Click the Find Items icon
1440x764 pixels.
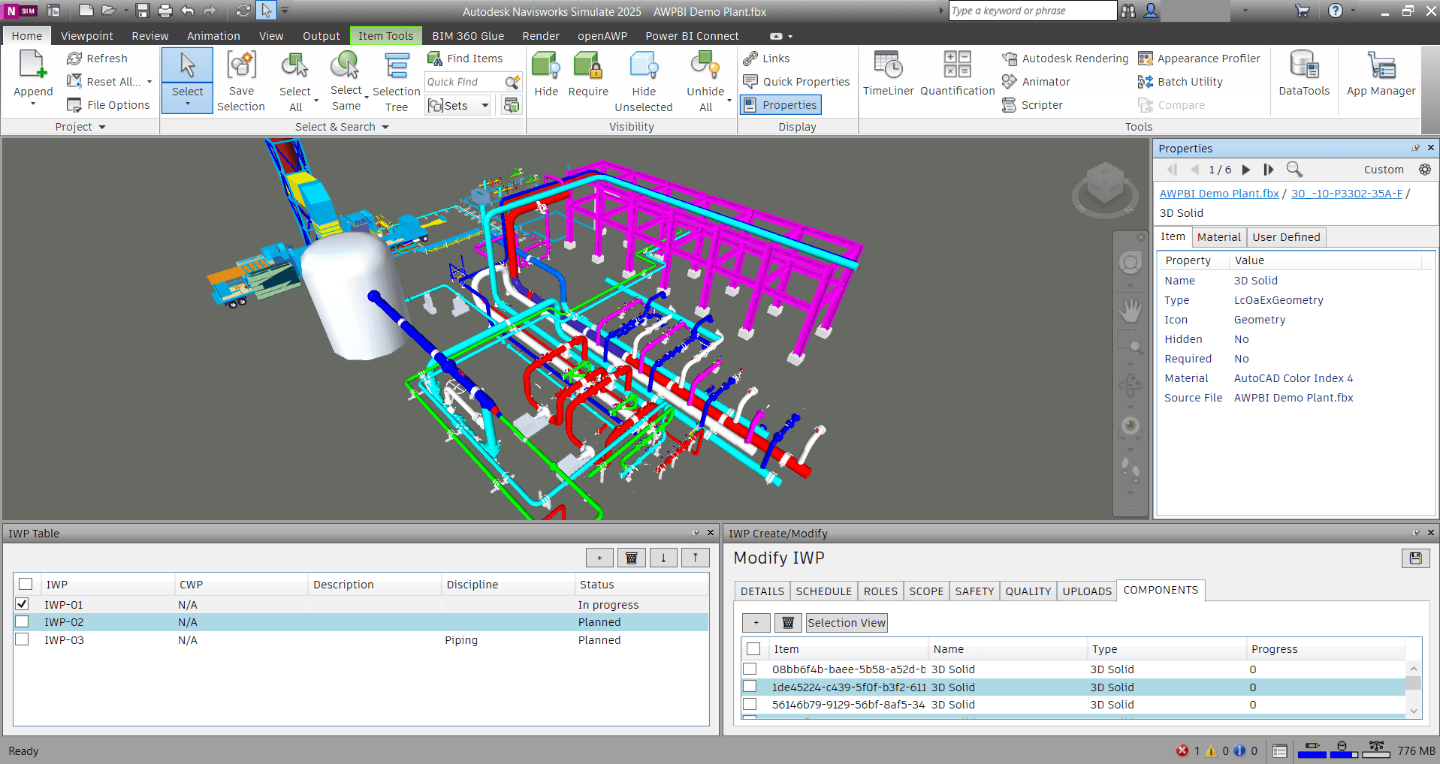pos(435,59)
